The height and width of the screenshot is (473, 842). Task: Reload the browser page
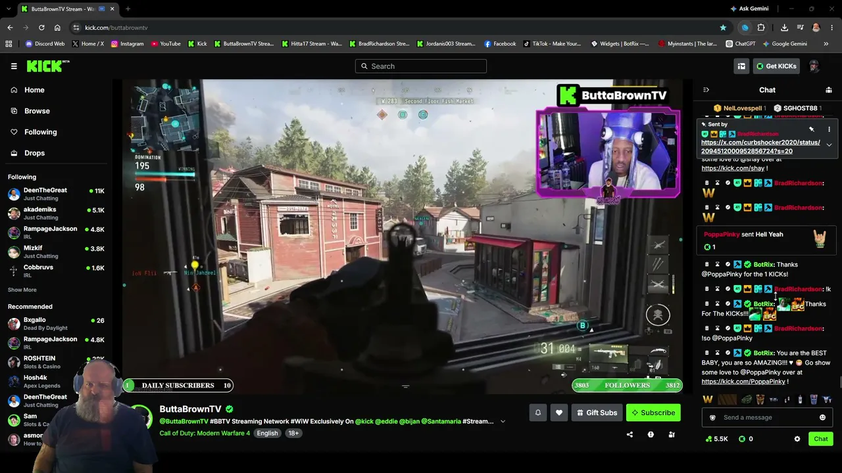tap(41, 28)
